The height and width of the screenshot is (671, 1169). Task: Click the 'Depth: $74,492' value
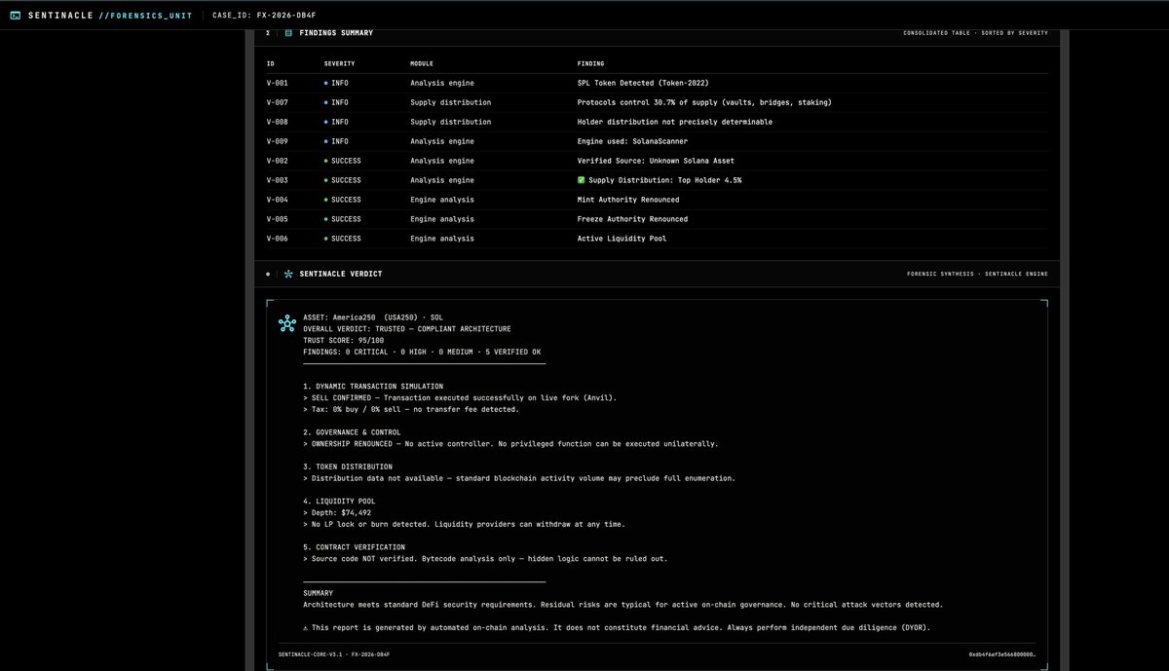[337, 512]
